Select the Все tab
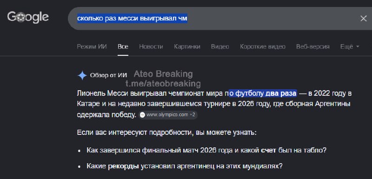Viewport: 372px width, 179px height. point(123,46)
